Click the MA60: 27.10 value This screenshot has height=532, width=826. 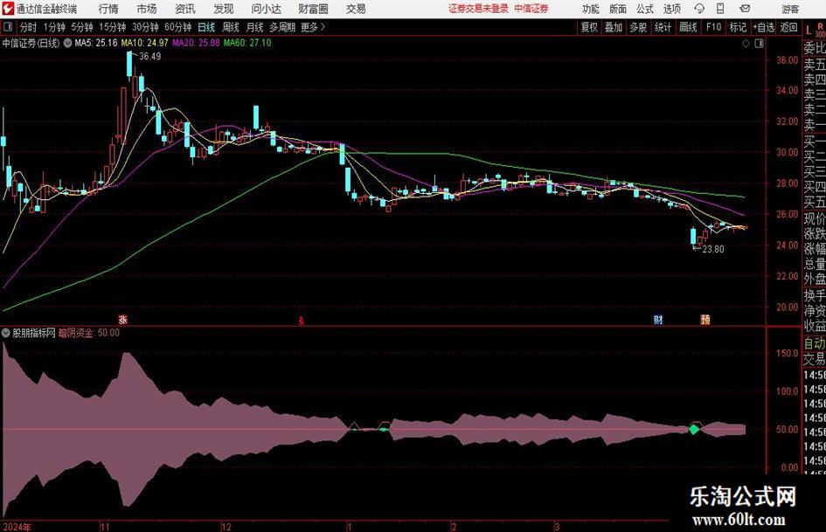coord(247,43)
